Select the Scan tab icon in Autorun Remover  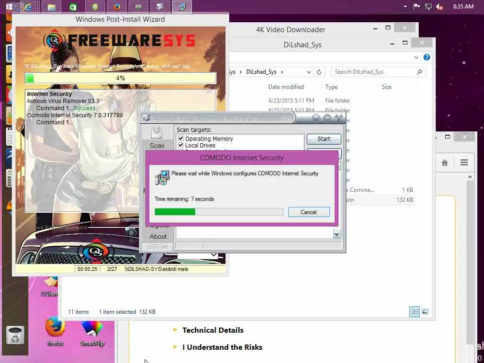[157, 132]
